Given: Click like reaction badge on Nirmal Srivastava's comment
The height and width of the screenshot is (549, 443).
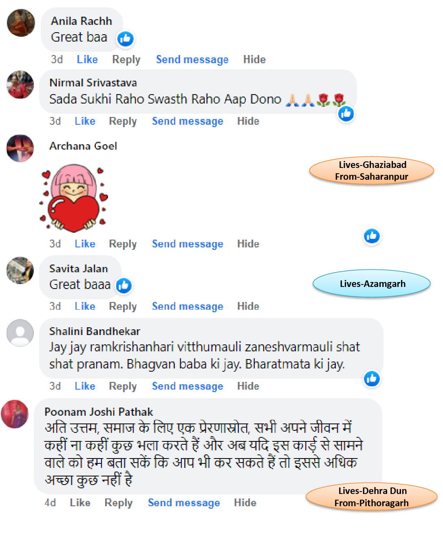Looking at the screenshot, I should click(346, 114).
